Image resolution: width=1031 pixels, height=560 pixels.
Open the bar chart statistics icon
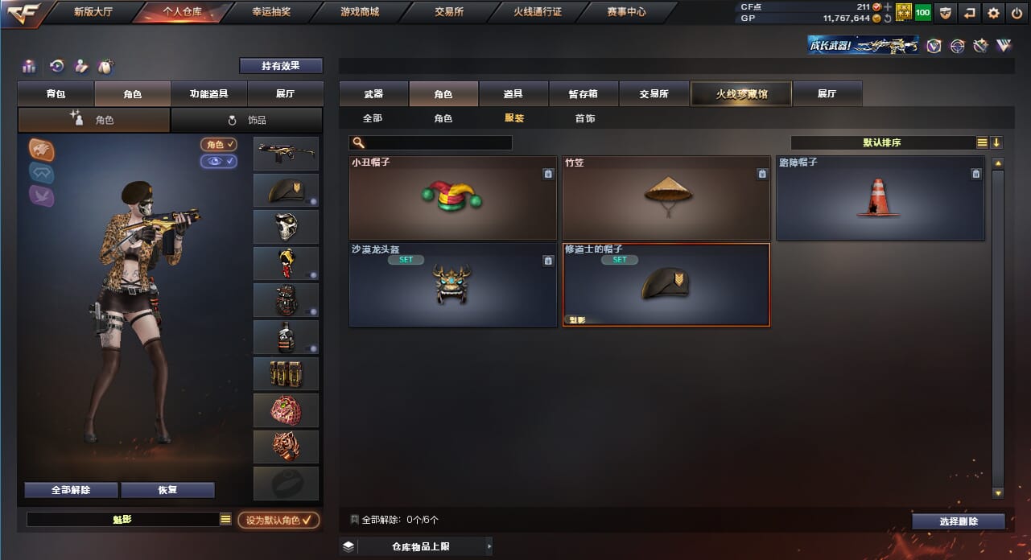[x=29, y=66]
